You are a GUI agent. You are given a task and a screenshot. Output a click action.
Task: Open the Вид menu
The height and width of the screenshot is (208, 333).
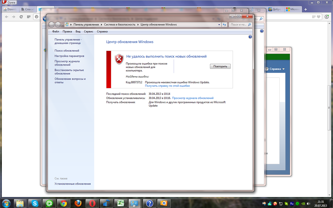78,32
